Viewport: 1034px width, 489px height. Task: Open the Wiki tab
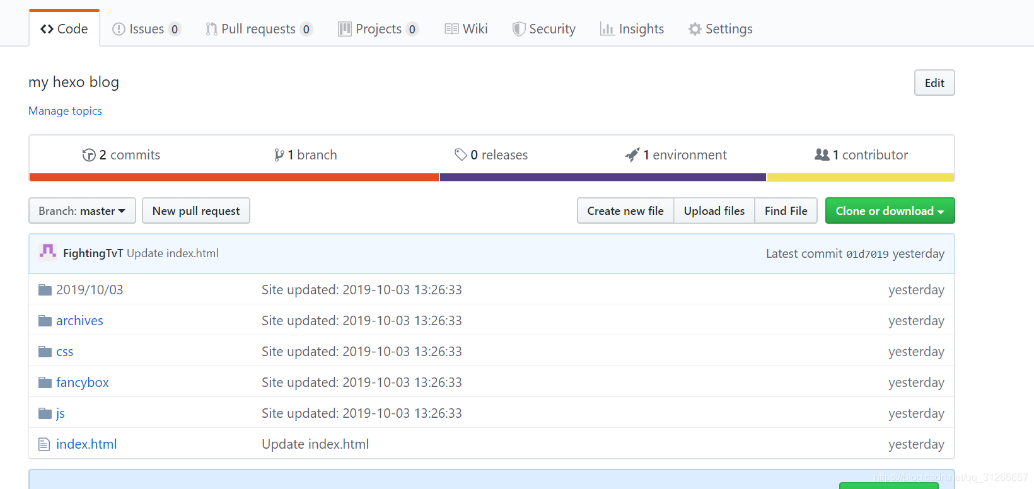click(466, 29)
